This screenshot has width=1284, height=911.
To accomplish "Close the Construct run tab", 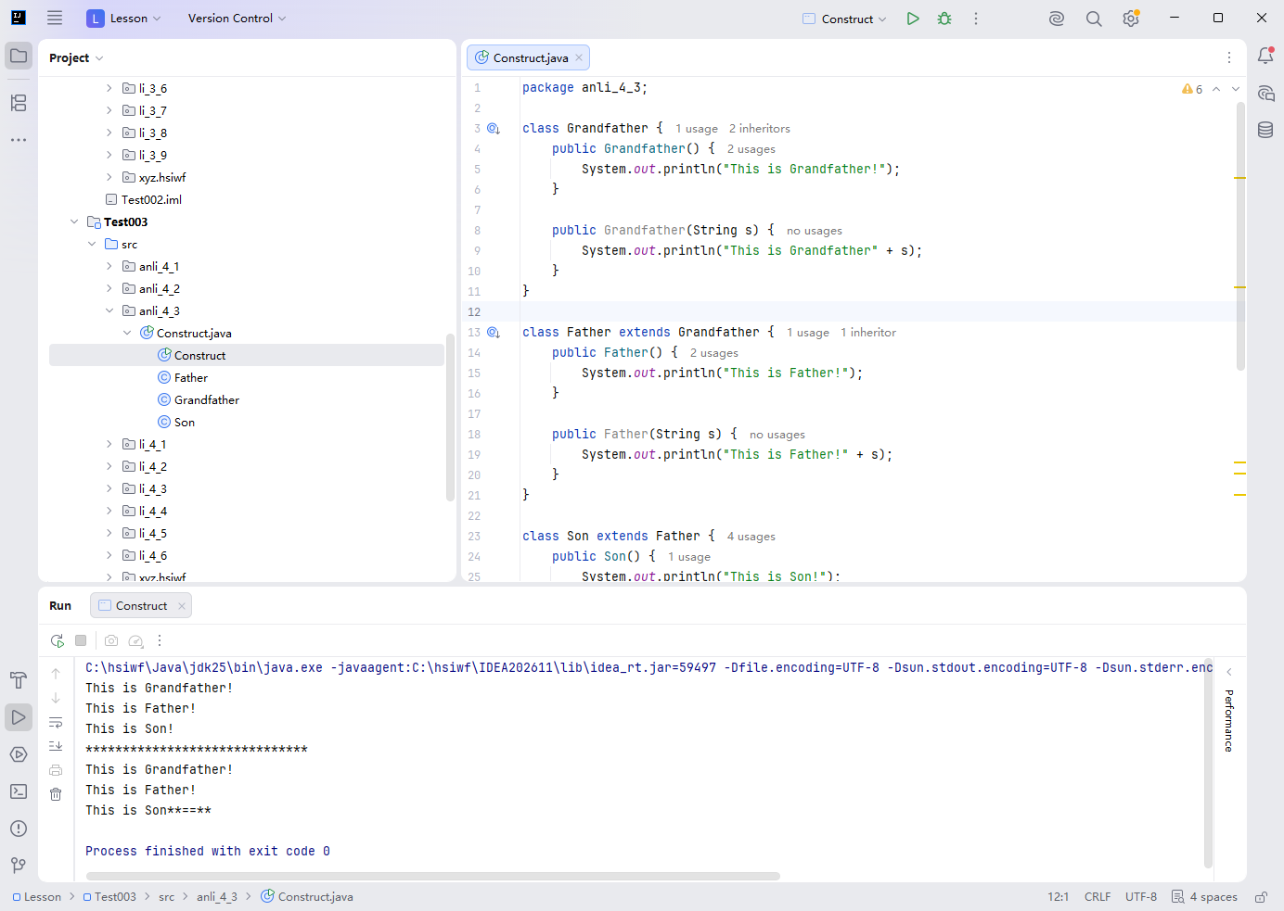I will pyautogui.click(x=182, y=606).
